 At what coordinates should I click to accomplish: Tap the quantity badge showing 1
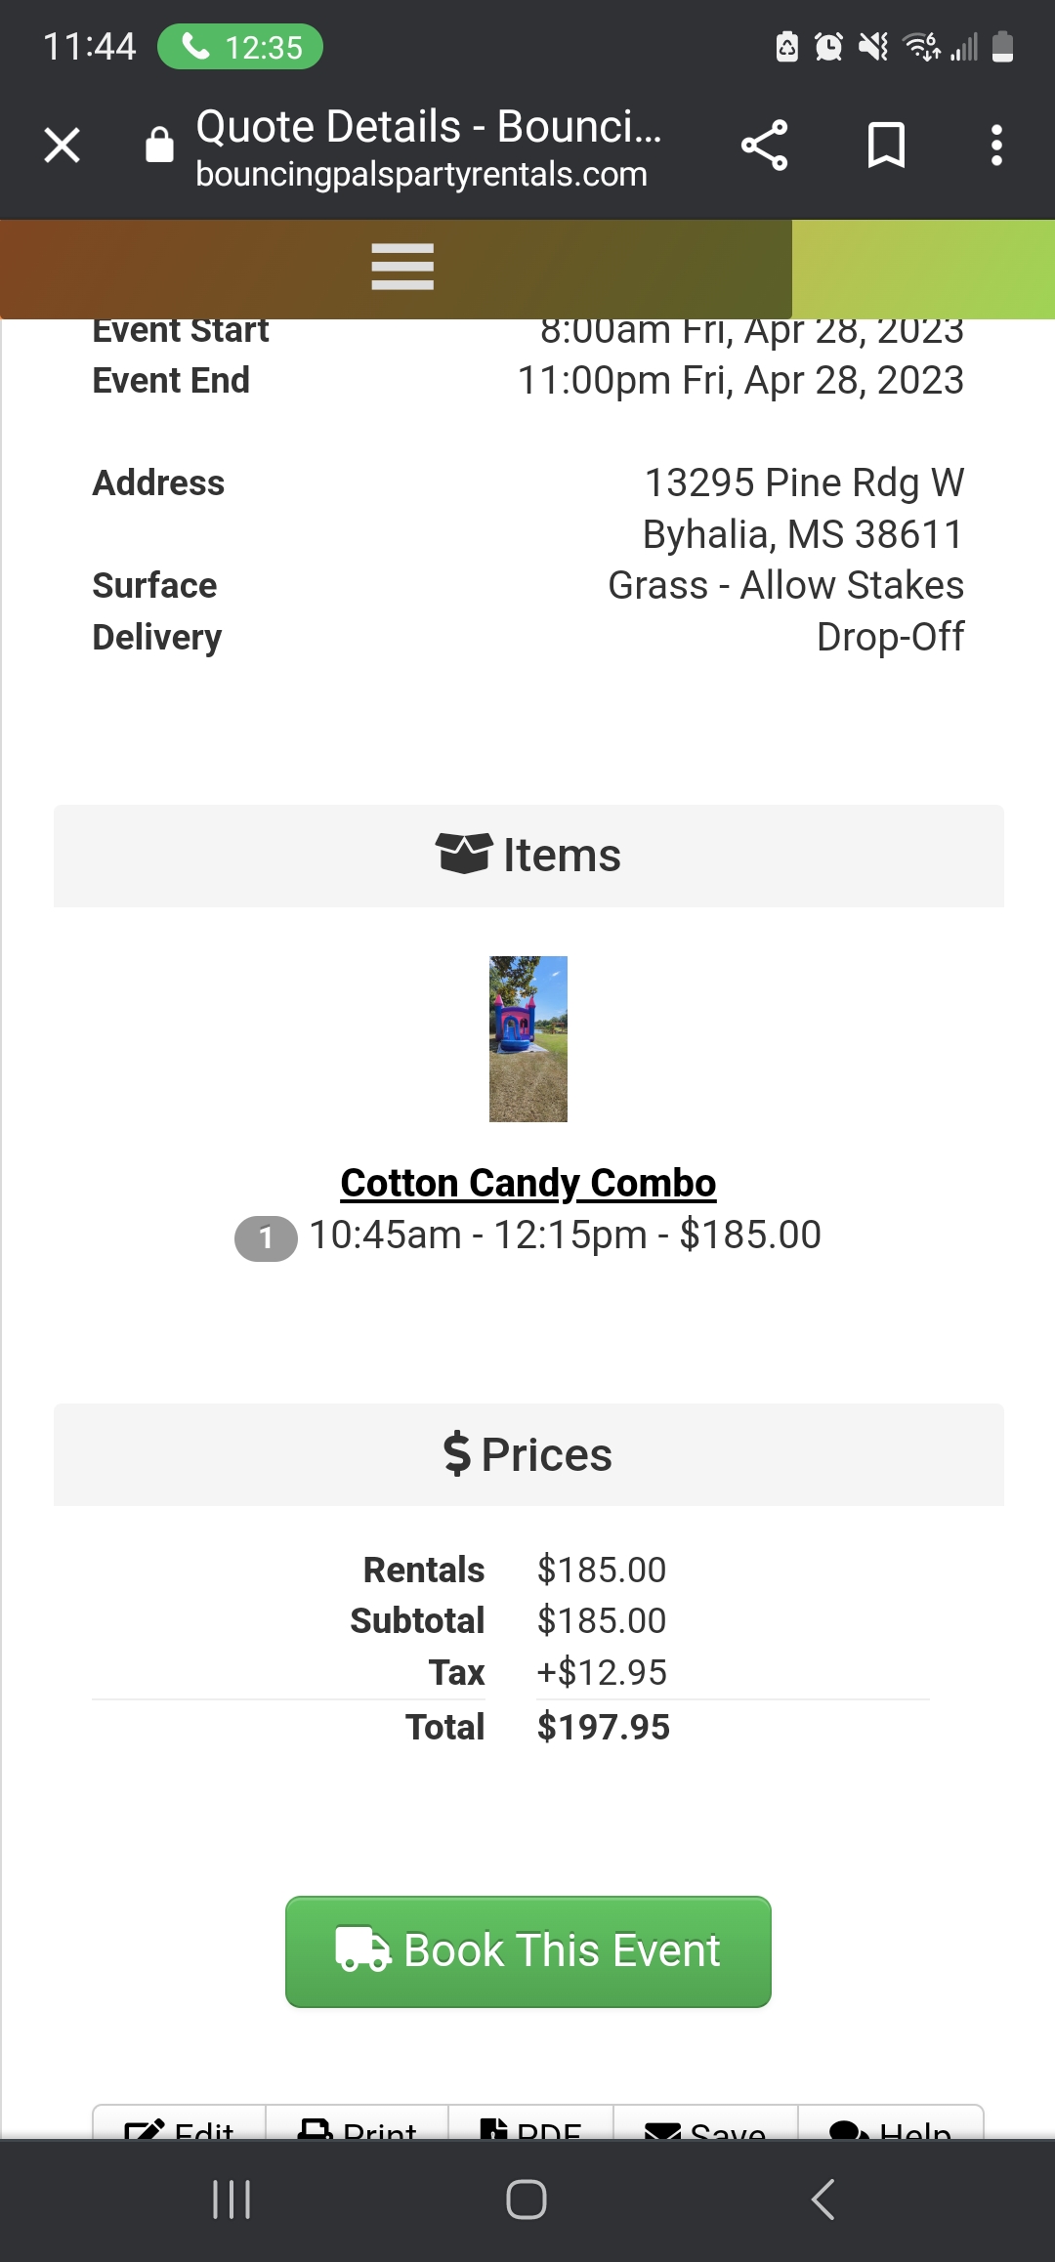coord(266,1238)
